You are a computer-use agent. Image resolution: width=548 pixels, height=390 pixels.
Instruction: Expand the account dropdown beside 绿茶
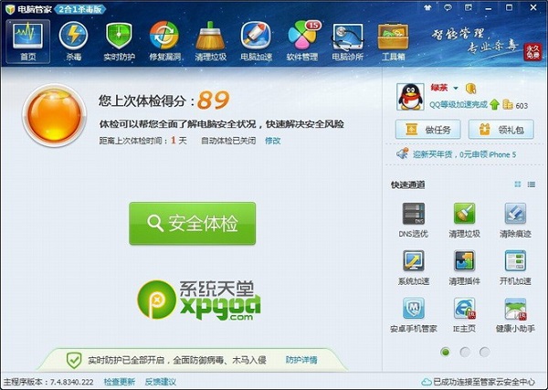coord(455,89)
